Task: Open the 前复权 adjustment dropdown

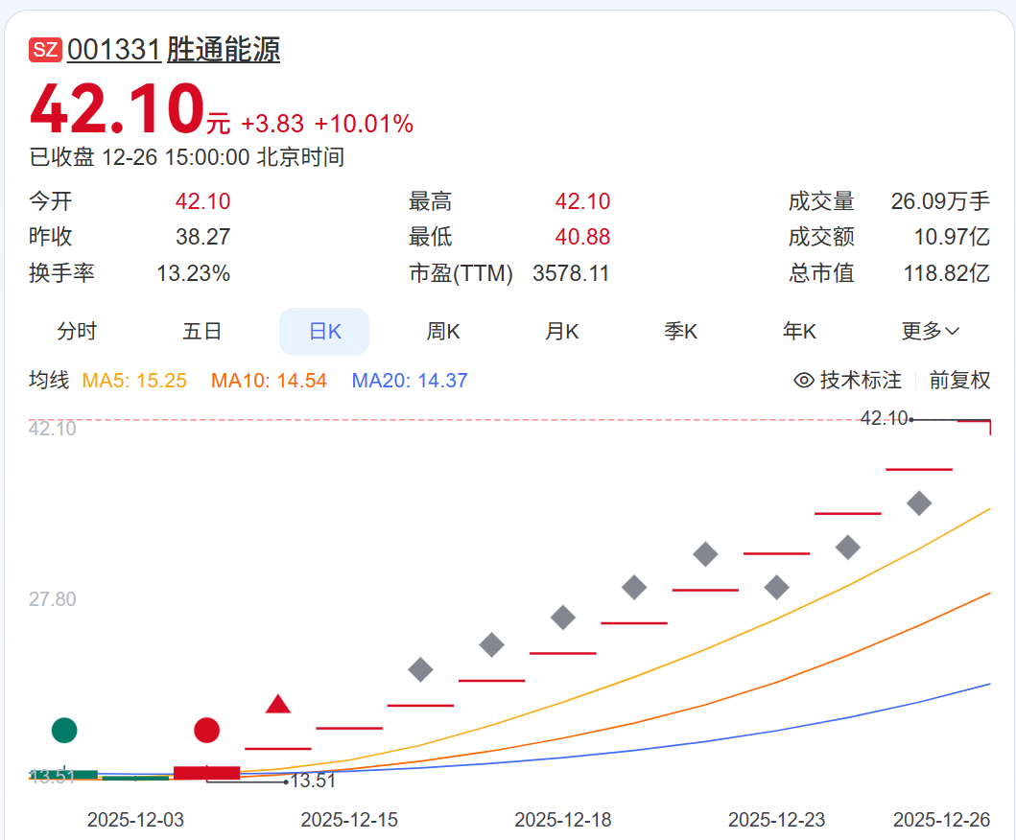Action: pos(959,381)
